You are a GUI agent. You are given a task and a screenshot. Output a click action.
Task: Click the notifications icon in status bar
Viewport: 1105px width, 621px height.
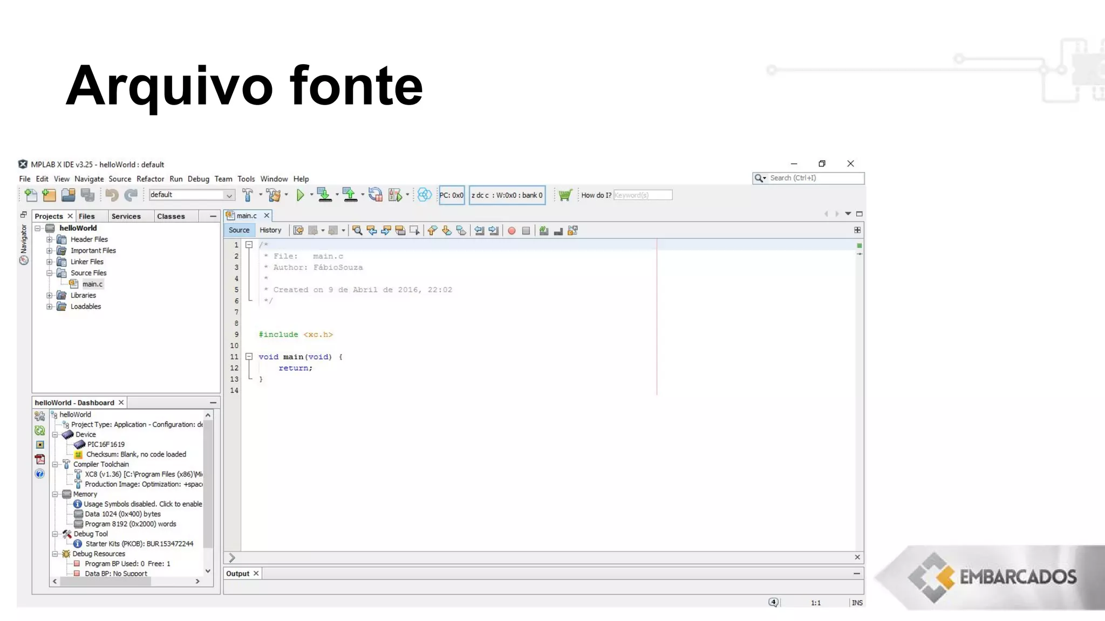pos(774,603)
